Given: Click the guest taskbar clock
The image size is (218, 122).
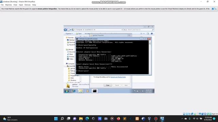Looking at the screenshot, I should click(149, 91).
